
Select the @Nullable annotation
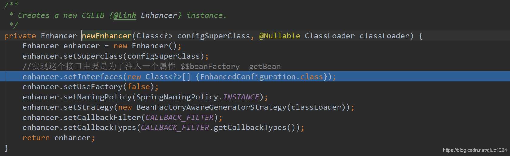[279, 36]
